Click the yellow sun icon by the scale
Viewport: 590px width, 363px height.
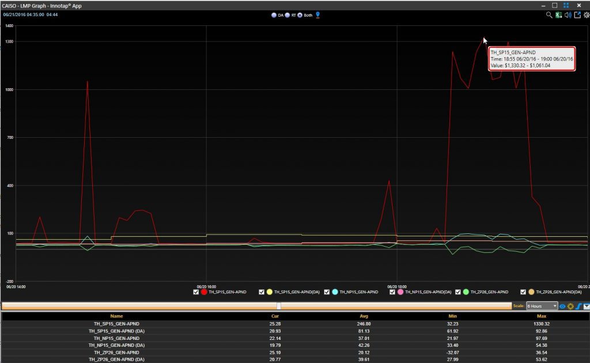tap(570, 306)
